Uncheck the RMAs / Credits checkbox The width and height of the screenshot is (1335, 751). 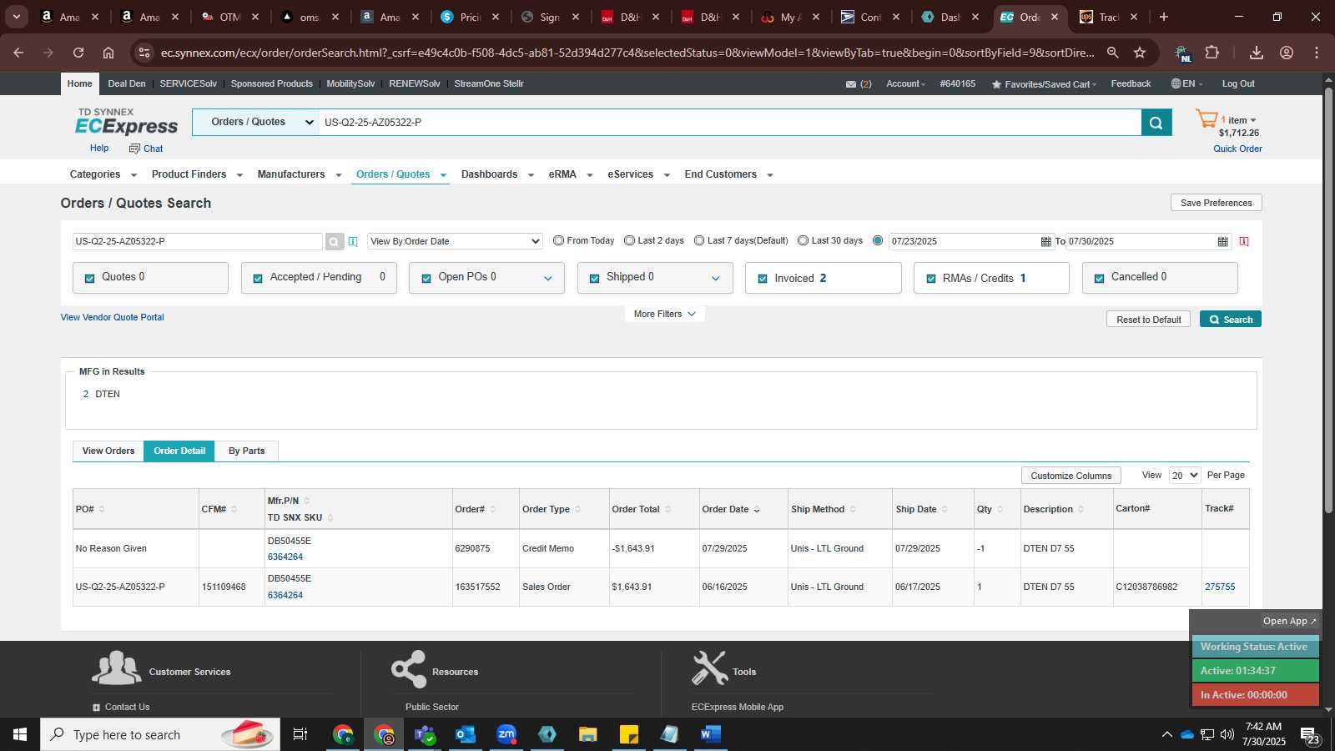(931, 279)
